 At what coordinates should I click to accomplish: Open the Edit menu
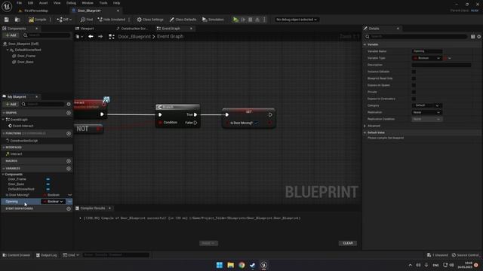30,3
